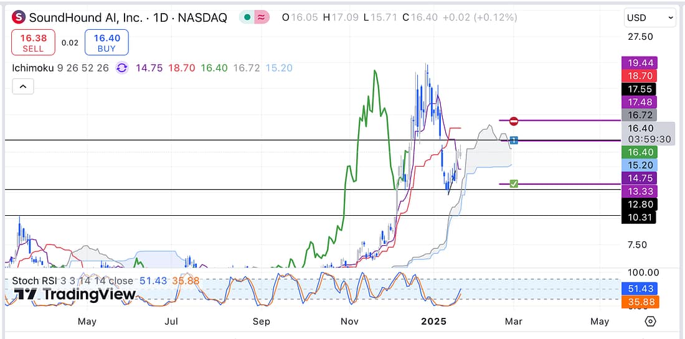Click the current price 16.40 countdown label
Image resolution: width=685 pixels, height=339 pixels.
648,133
